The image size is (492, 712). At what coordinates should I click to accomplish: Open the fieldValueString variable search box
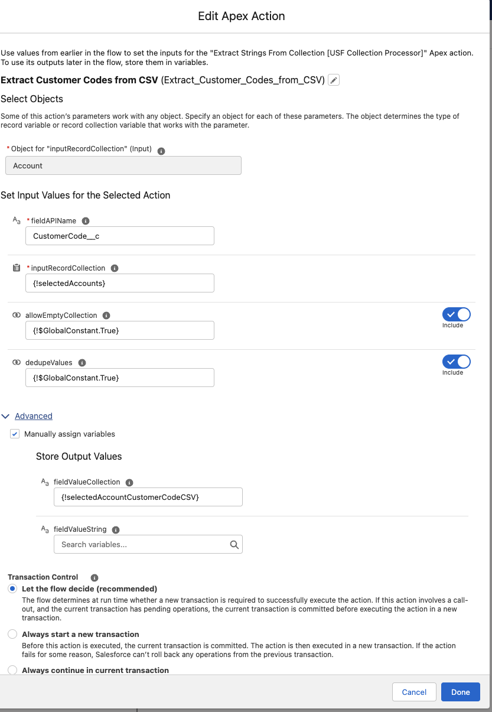coord(148,544)
